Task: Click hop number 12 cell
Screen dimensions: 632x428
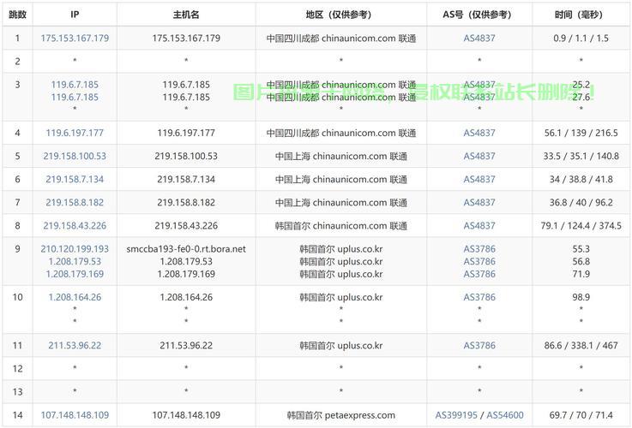Action: pos(17,368)
